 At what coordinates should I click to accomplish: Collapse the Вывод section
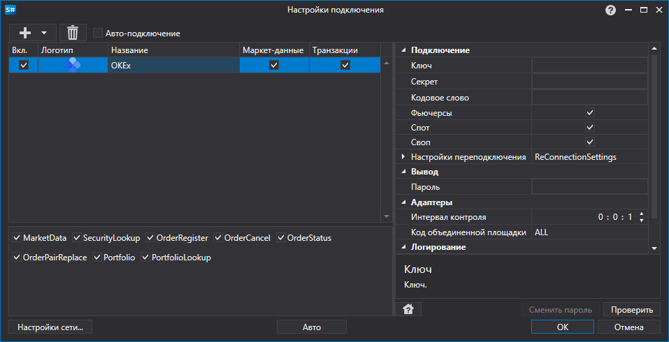(x=403, y=172)
